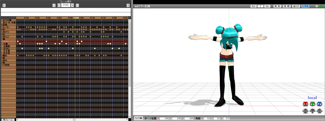The width and height of the screenshot is (325, 121).
Task: Click angle Z field showing -27.5
Action: [x=227, y=118]
